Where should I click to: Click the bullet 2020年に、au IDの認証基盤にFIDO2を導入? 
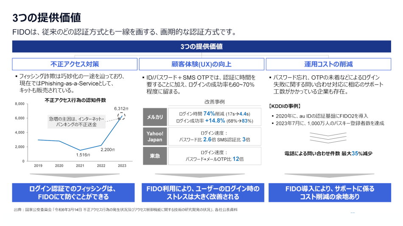[320, 116]
